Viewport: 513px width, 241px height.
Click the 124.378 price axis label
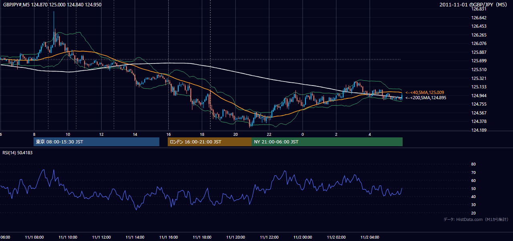(x=479, y=121)
